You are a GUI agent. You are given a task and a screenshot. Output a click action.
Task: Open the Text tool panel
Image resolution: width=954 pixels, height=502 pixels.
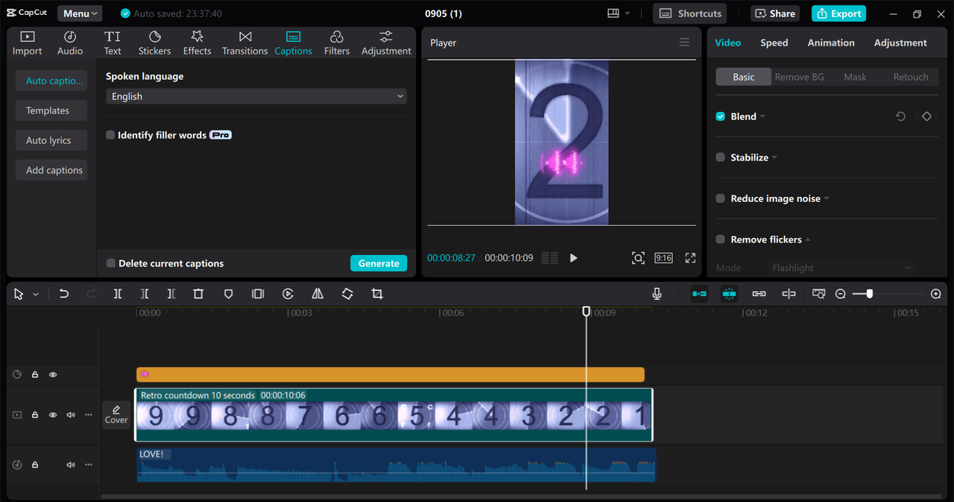[113, 43]
